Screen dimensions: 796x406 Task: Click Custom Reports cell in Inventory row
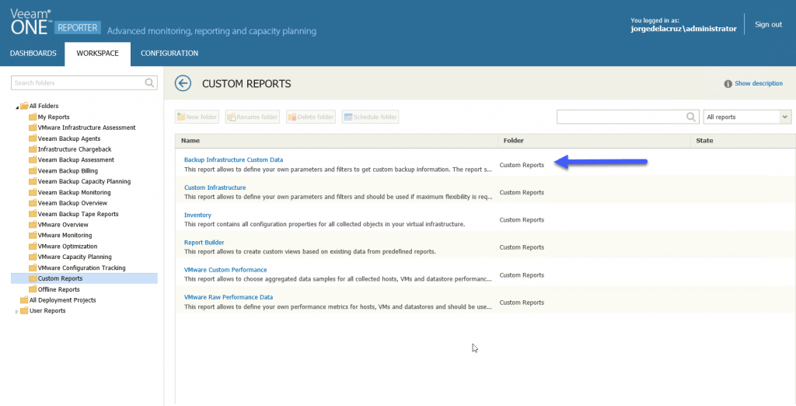[x=522, y=220]
